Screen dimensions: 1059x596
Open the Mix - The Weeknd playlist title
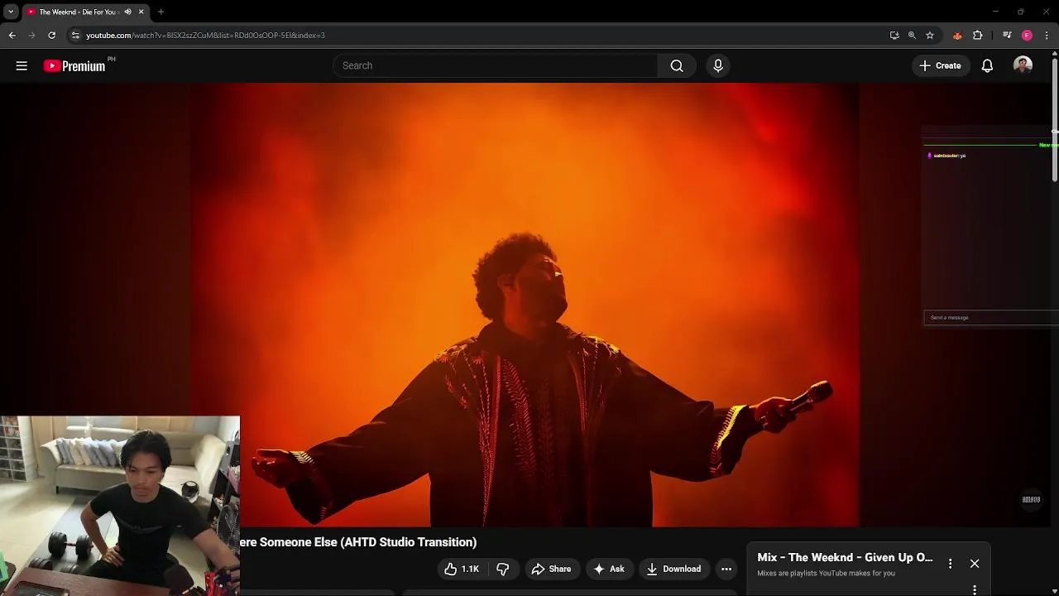click(x=845, y=557)
